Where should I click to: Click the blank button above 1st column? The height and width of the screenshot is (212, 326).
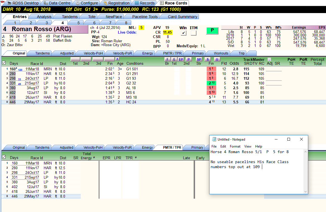tap(75, 59)
